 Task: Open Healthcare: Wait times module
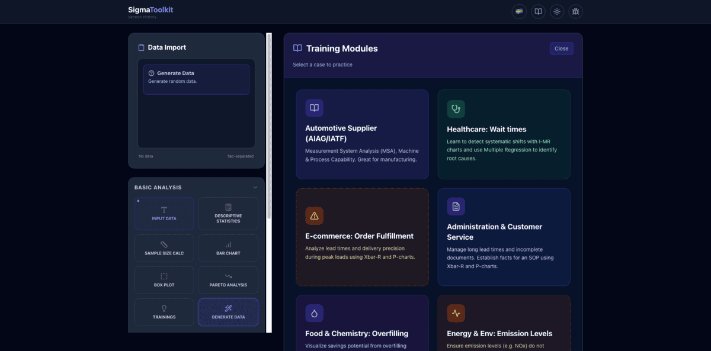click(504, 134)
